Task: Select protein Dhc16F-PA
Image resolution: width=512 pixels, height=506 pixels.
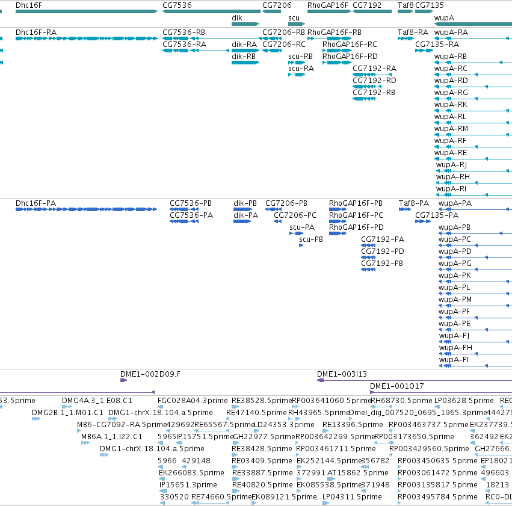Action: (x=87, y=209)
